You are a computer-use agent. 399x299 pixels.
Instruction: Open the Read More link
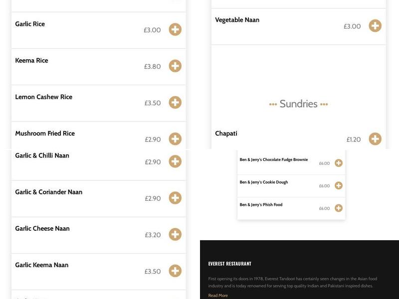click(x=217, y=295)
